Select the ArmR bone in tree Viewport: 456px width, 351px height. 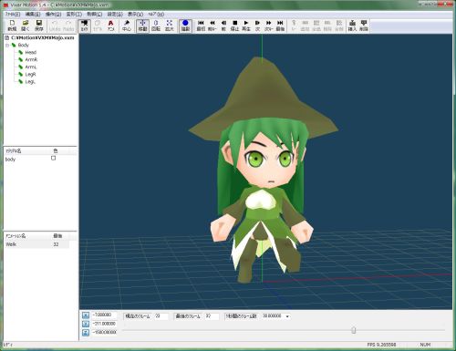31,59
